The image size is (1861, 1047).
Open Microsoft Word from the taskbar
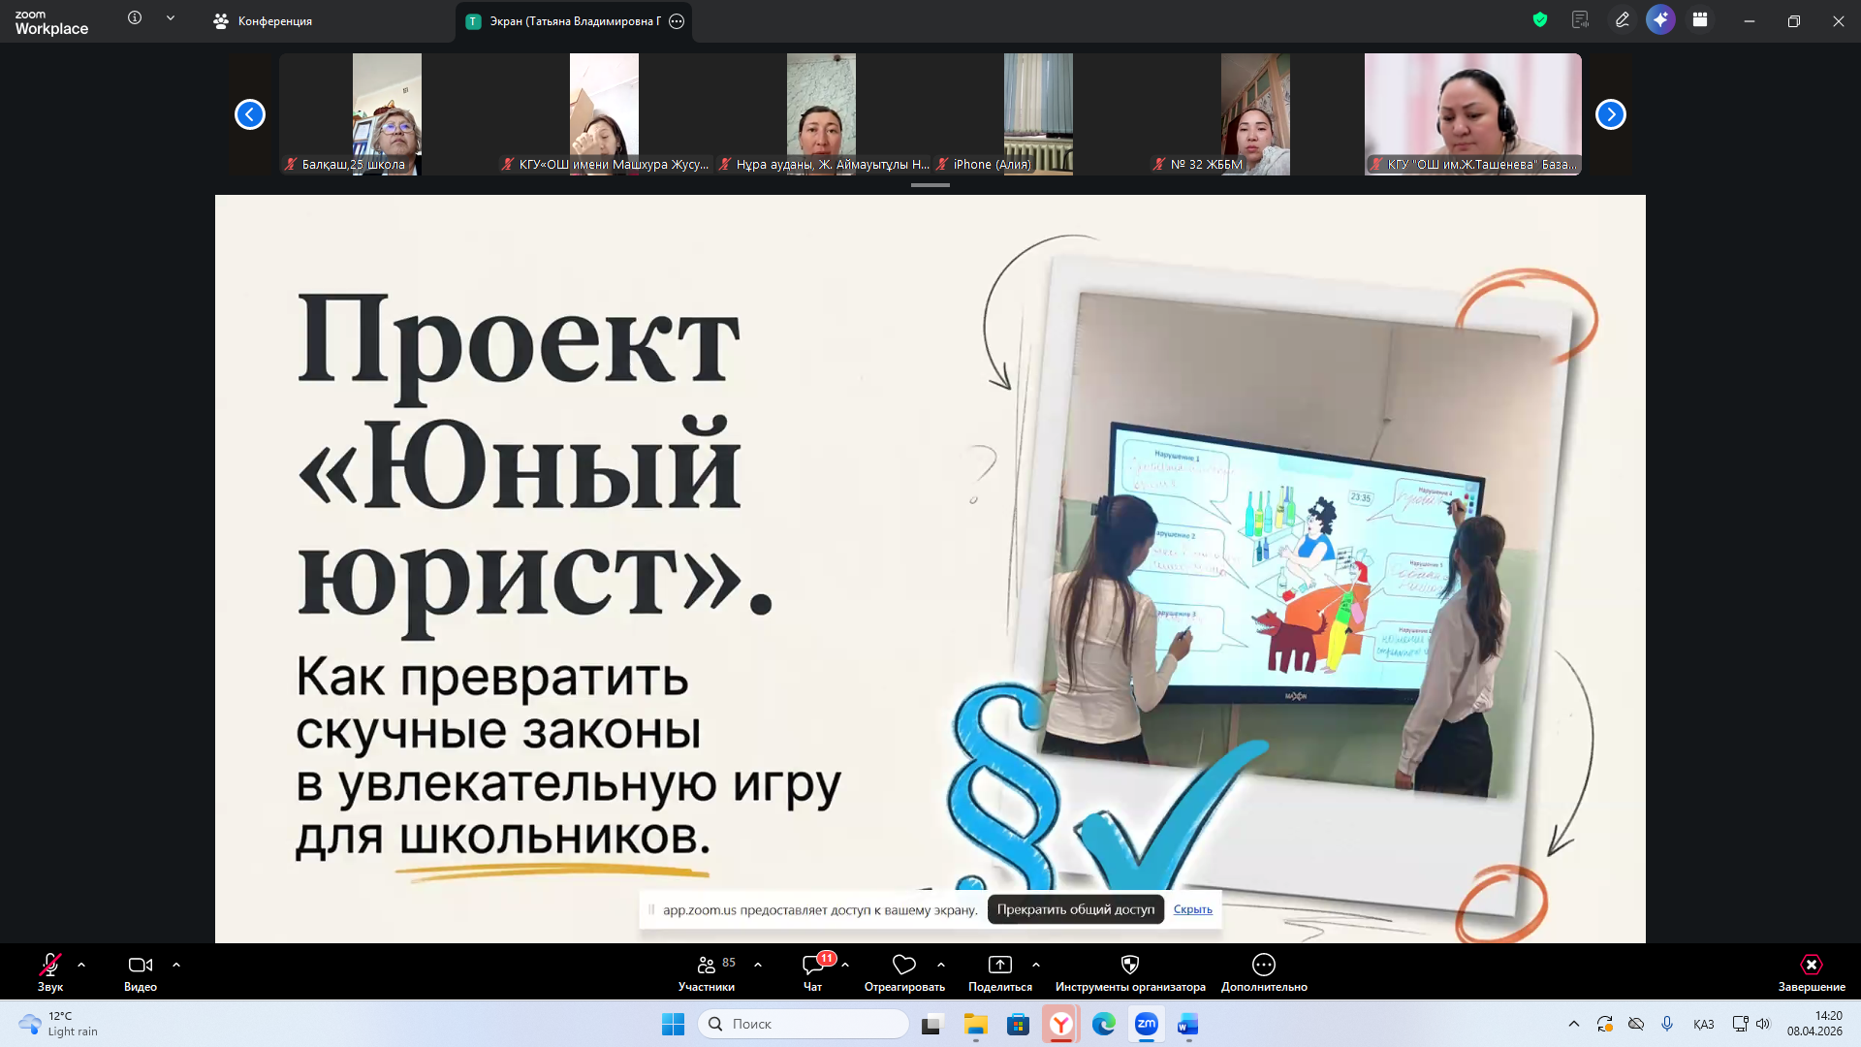1187,1024
